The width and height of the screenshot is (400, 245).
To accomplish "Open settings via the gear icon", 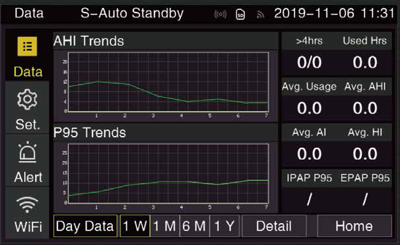I will [27, 100].
